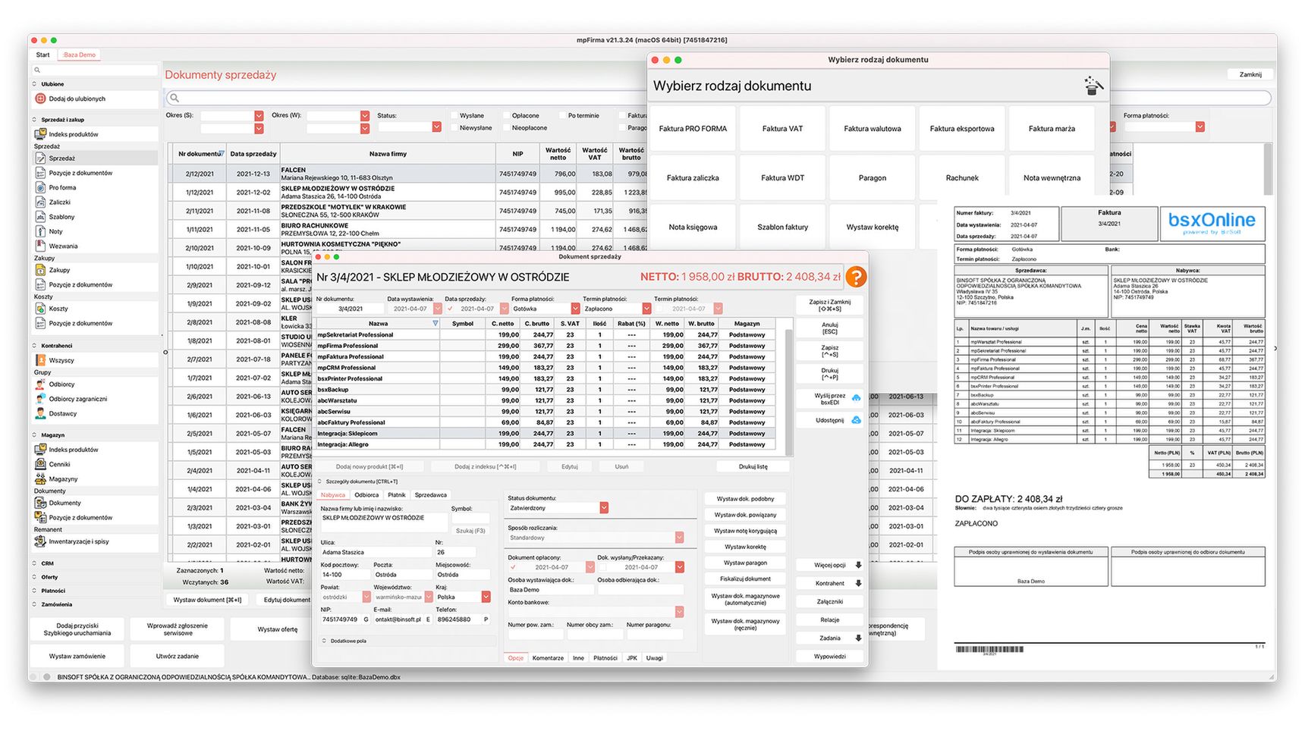Screen dimensions: 1305x734
Task: Click the sidebar search magnifier icon
Action: (x=36, y=71)
